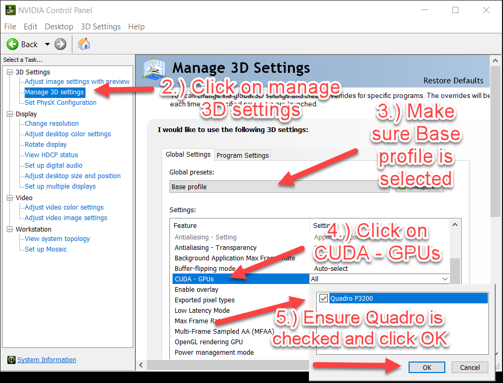Screen dimensions: 503x383
Task: Click Cancel in the GPU selection popup
Action: [469, 367]
